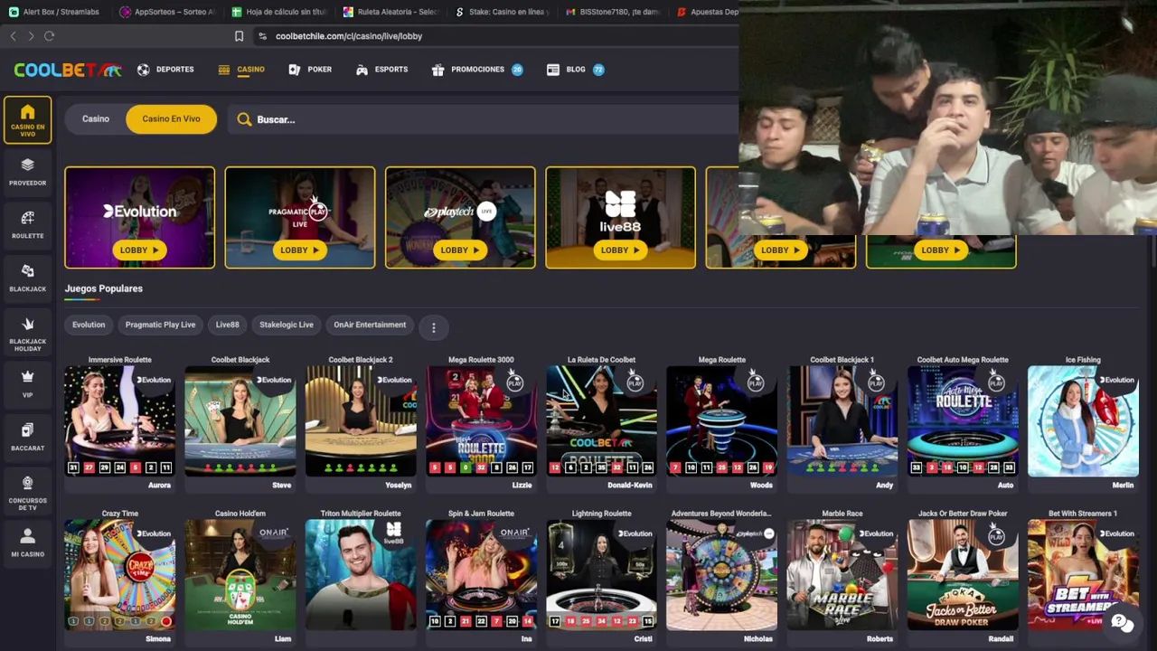Switch to Stake Casino browser tab
Image resolution: width=1157 pixels, height=651 pixels.
pos(502,12)
